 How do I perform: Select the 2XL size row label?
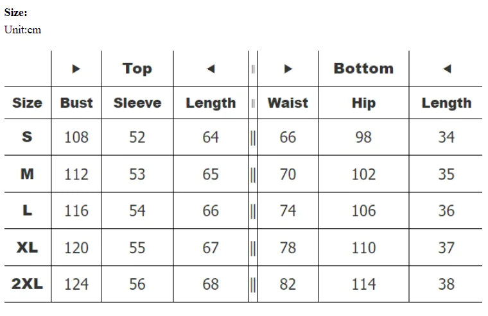pos(27,284)
